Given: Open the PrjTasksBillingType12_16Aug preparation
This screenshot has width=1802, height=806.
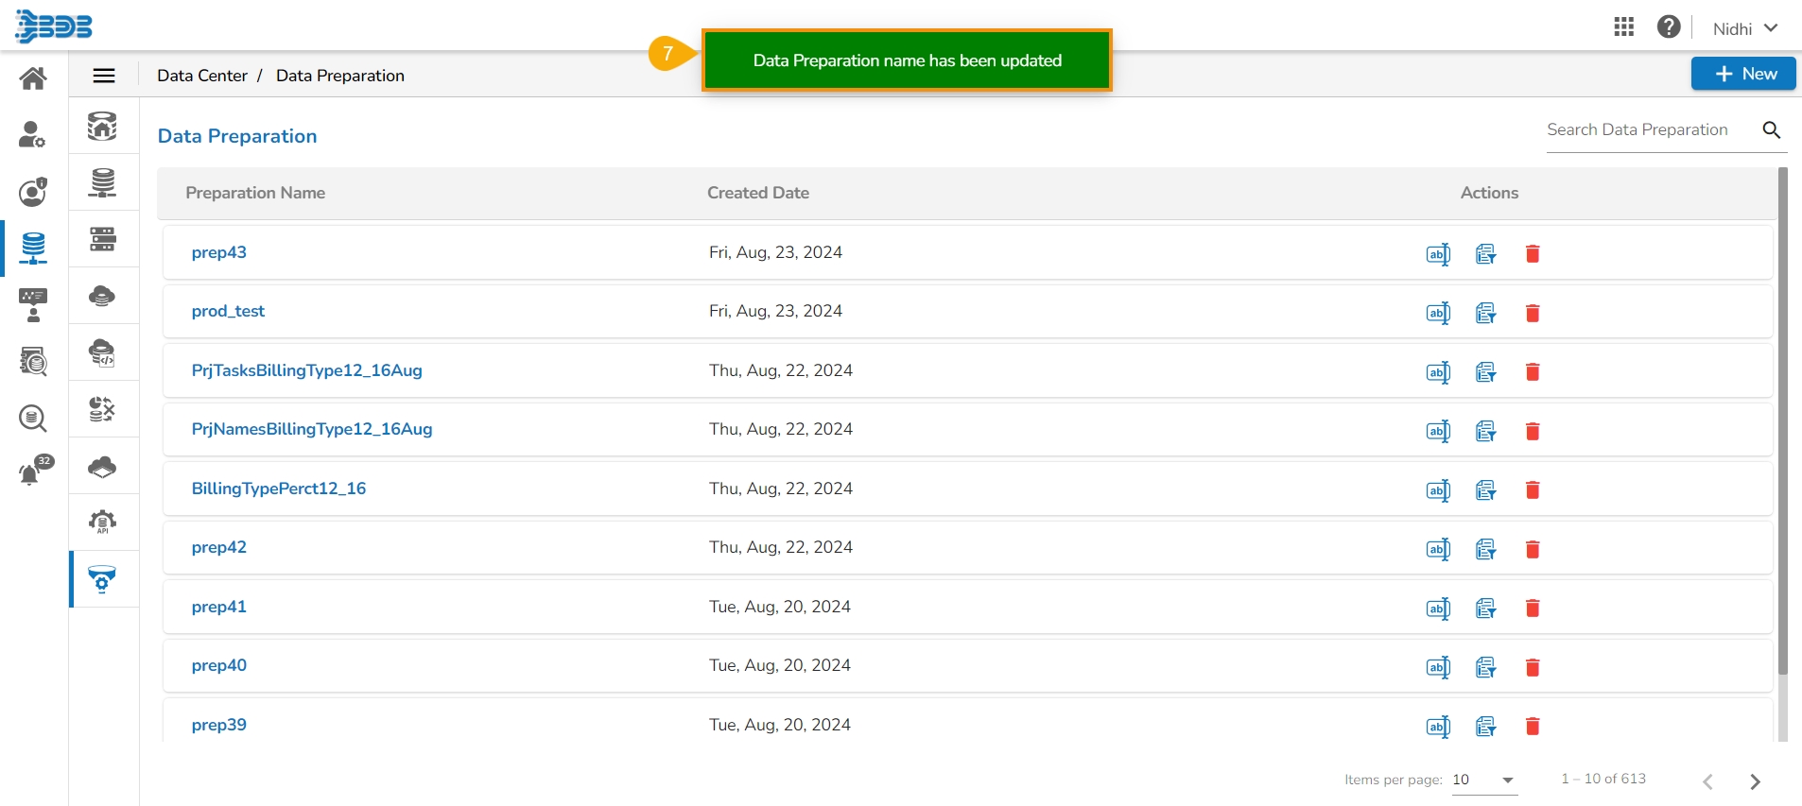Looking at the screenshot, I should click(x=306, y=370).
